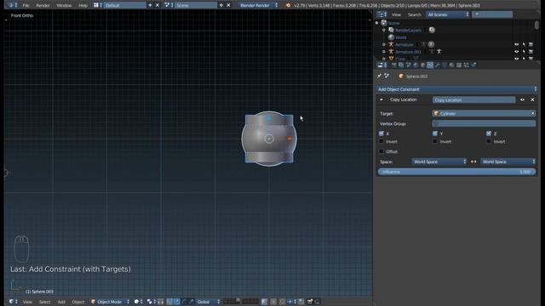The image size is (545, 306).
Task: Expand the RenderLayers tree item in outliner
Action: point(384,31)
